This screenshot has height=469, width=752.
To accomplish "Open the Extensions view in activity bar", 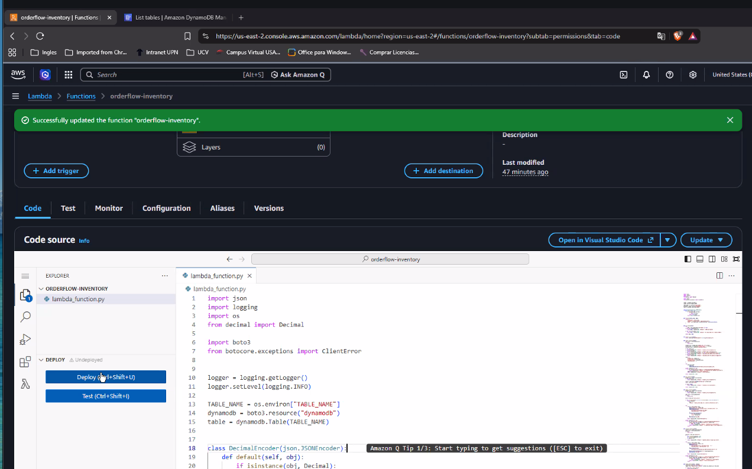I will pos(25,362).
